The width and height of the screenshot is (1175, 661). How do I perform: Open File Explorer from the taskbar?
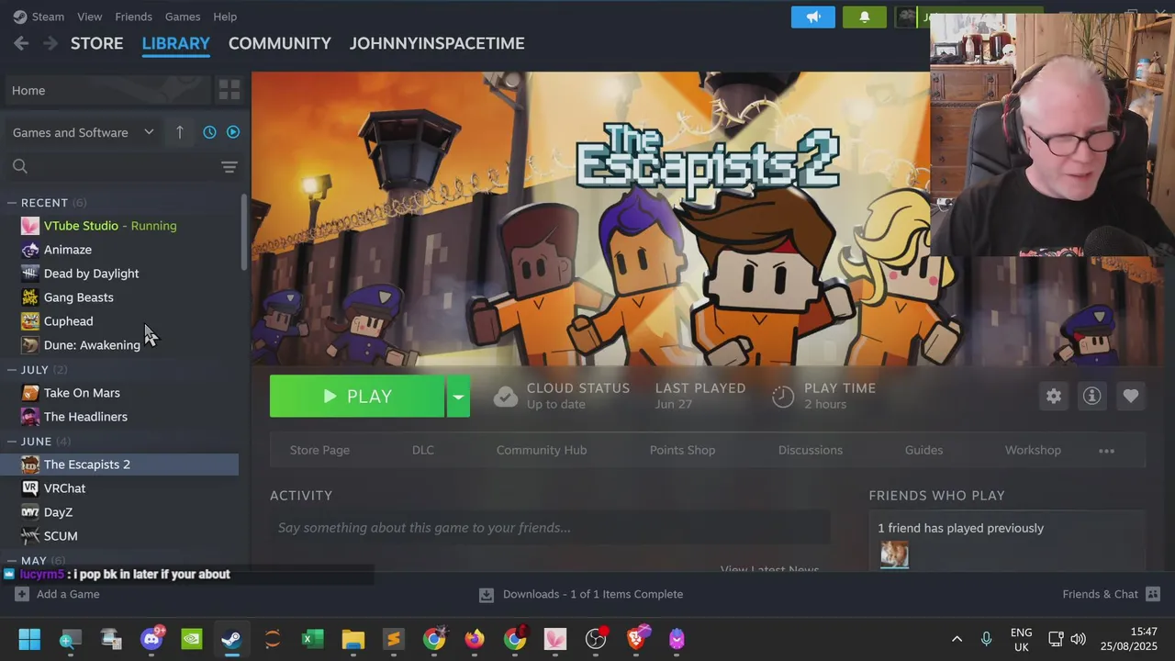[x=353, y=639]
